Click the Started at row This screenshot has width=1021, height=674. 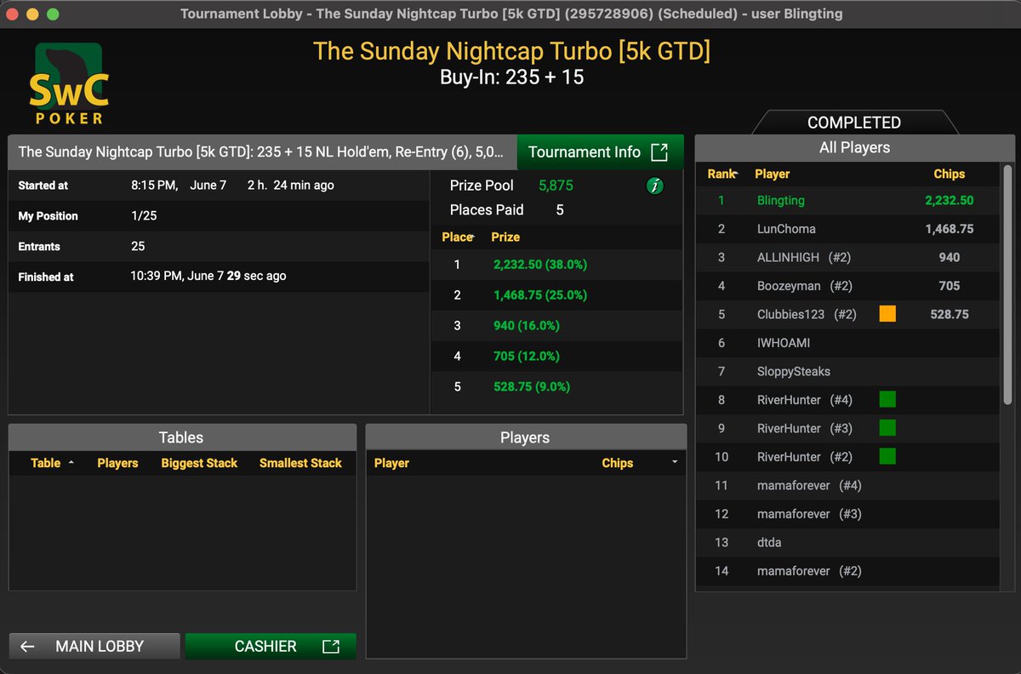219,186
